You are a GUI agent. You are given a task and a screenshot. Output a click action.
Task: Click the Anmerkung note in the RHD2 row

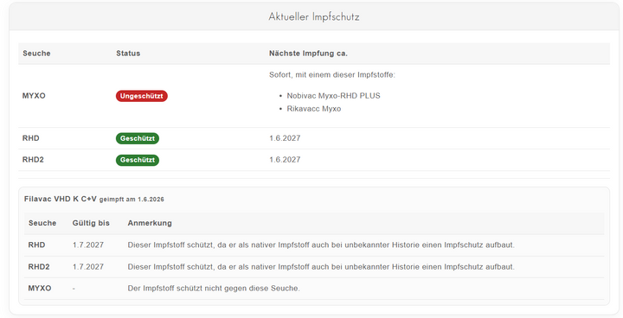(x=321, y=267)
